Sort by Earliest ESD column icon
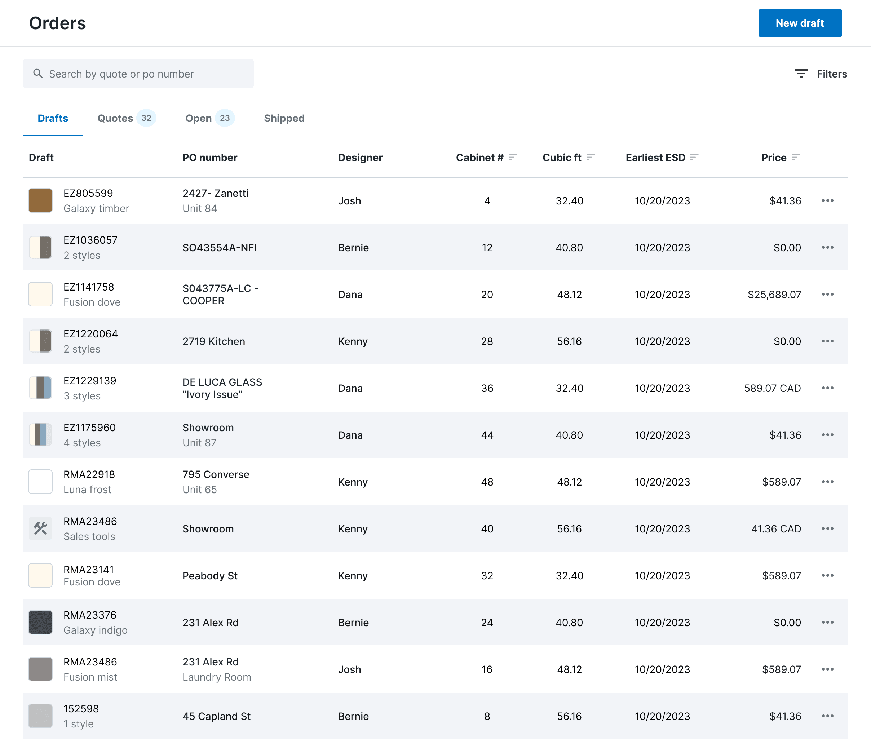 pos(694,158)
